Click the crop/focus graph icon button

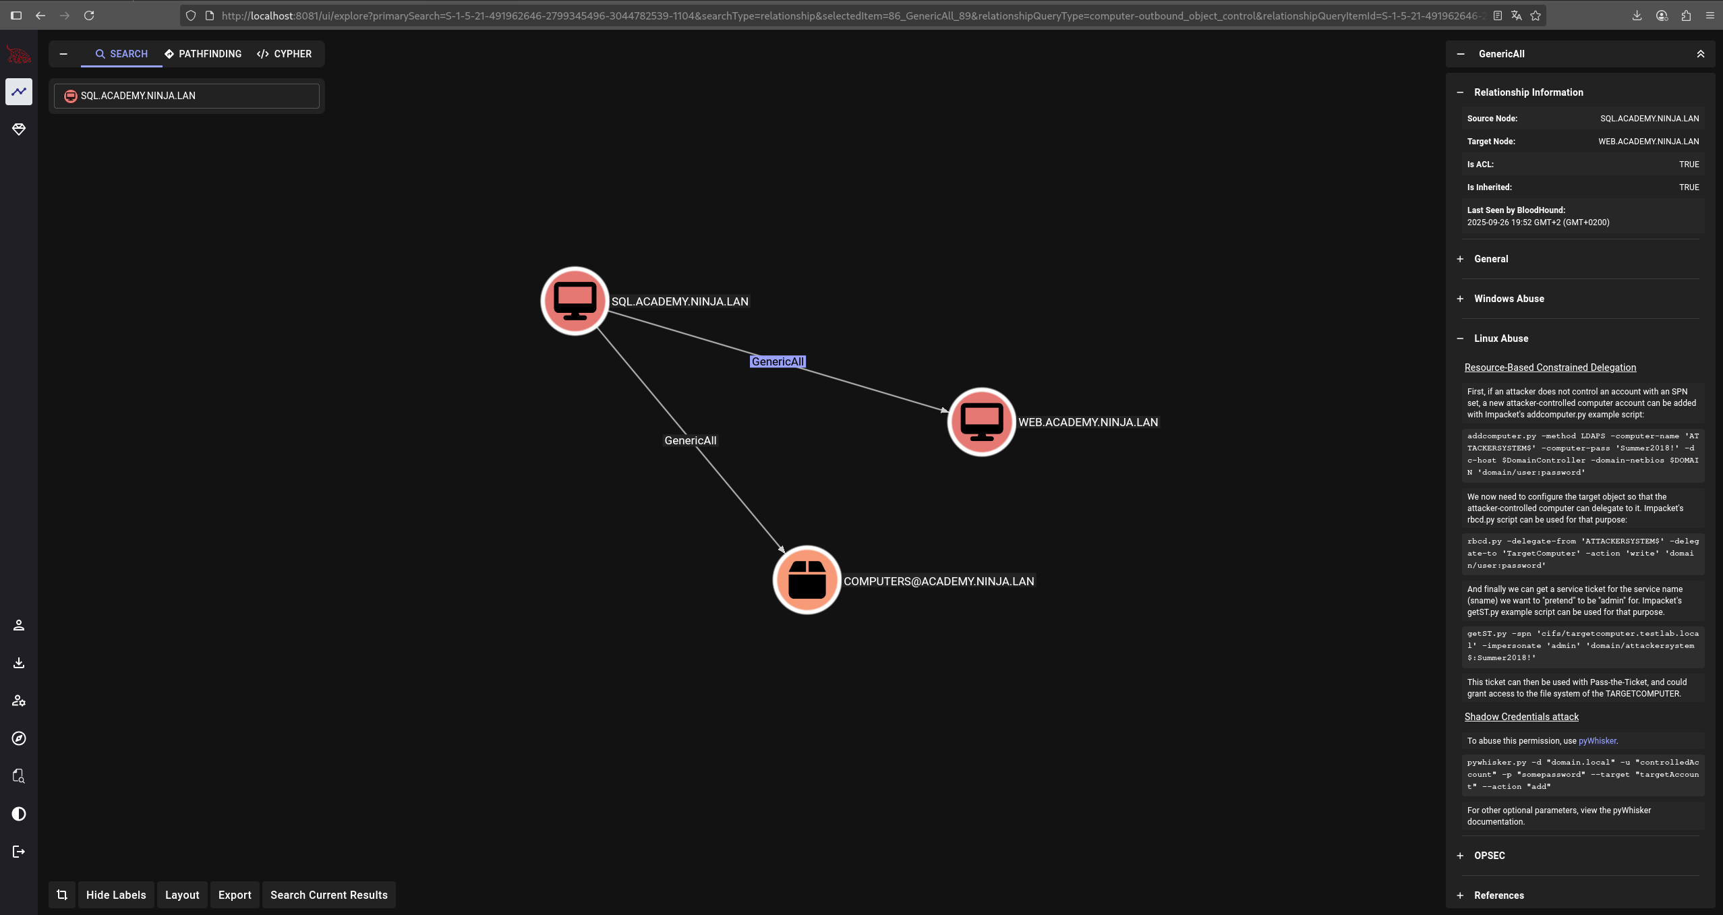(62, 895)
